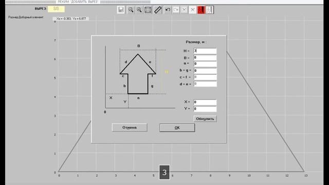Image resolution: width=329 pixels, height=185 pixels.
Task: Select the ruler measurement tool
Action: pyautogui.click(x=158, y=10)
